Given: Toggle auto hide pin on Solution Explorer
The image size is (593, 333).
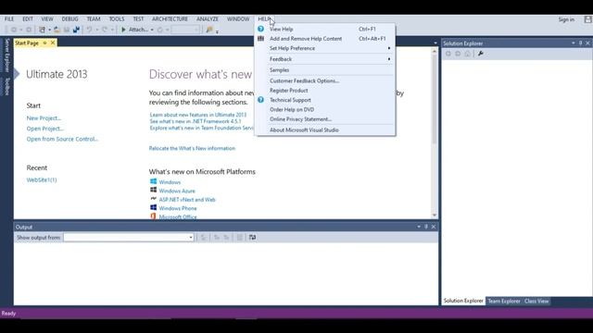Looking at the screenshot, I should click(x=581, y=43).
